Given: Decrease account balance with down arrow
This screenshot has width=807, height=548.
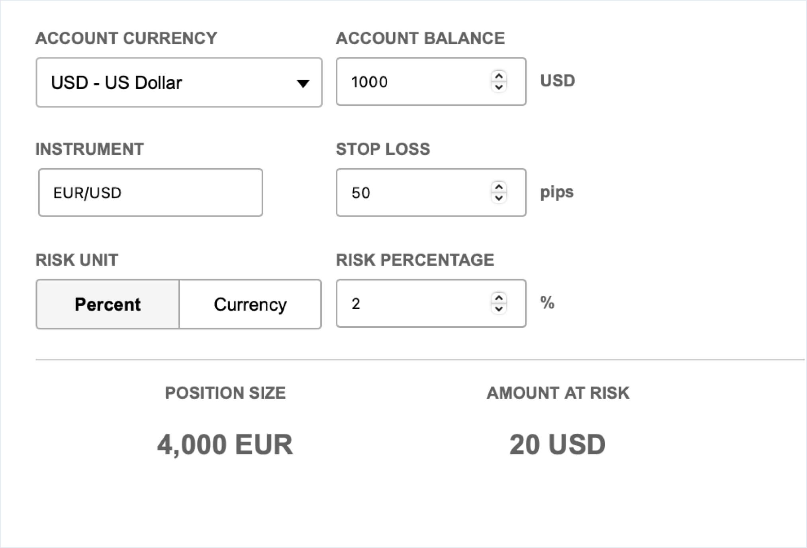Looking at the screenshot, I should click(499, 87).
